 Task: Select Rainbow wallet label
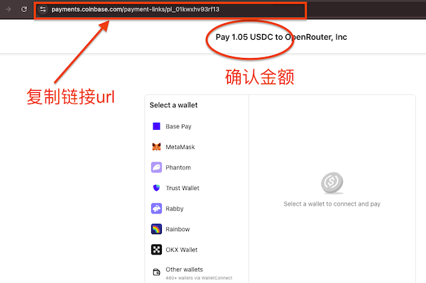pos(177,229)
